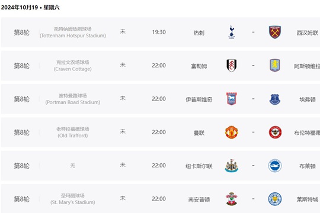
Task: Click the West Ham United crest
Action: pyautogui.click(x=275, y=32)
